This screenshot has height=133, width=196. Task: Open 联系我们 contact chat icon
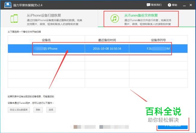pos(148,5)
